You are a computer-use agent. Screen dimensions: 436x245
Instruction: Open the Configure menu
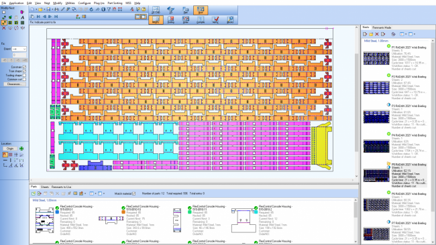coord(85,3)
